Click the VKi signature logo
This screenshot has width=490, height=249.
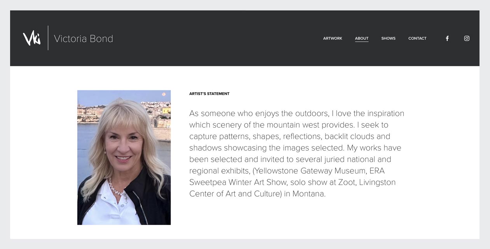[32, 38]
